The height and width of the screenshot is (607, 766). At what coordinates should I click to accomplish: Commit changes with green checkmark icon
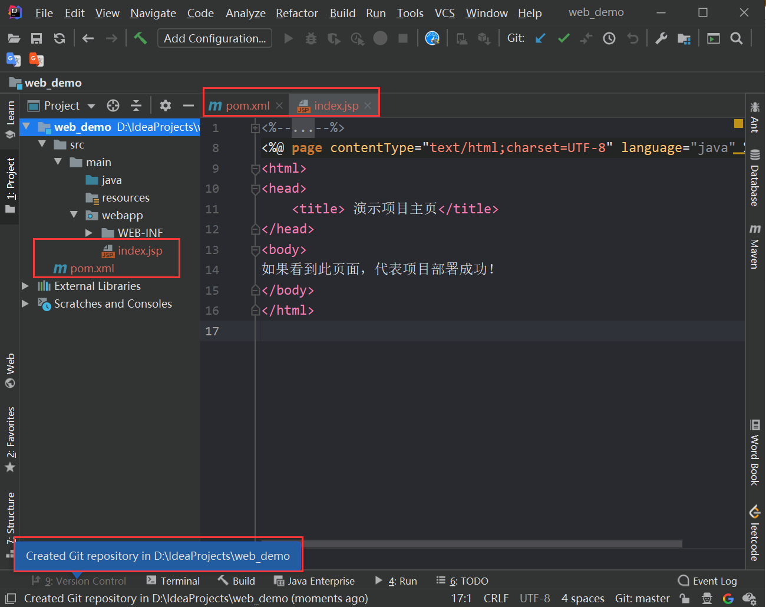tap(563, 38)
